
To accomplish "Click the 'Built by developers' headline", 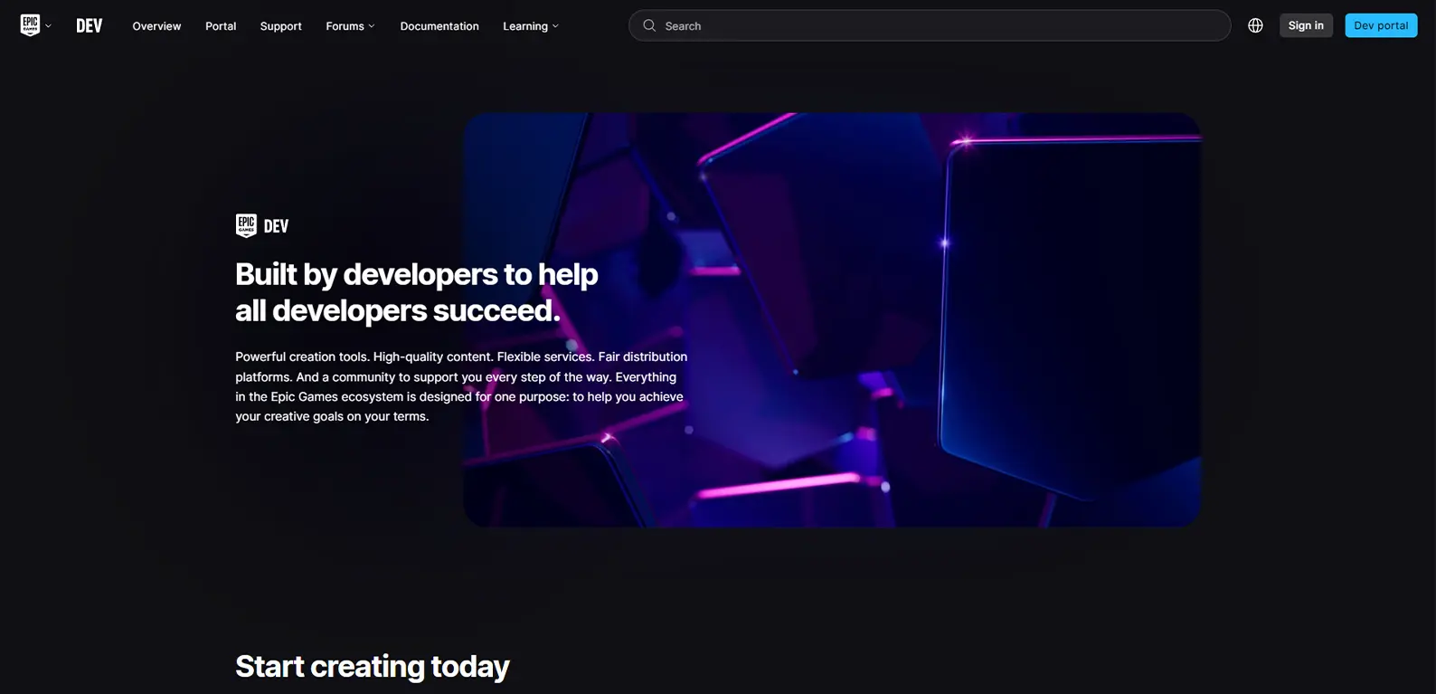I will pos(417,292).
